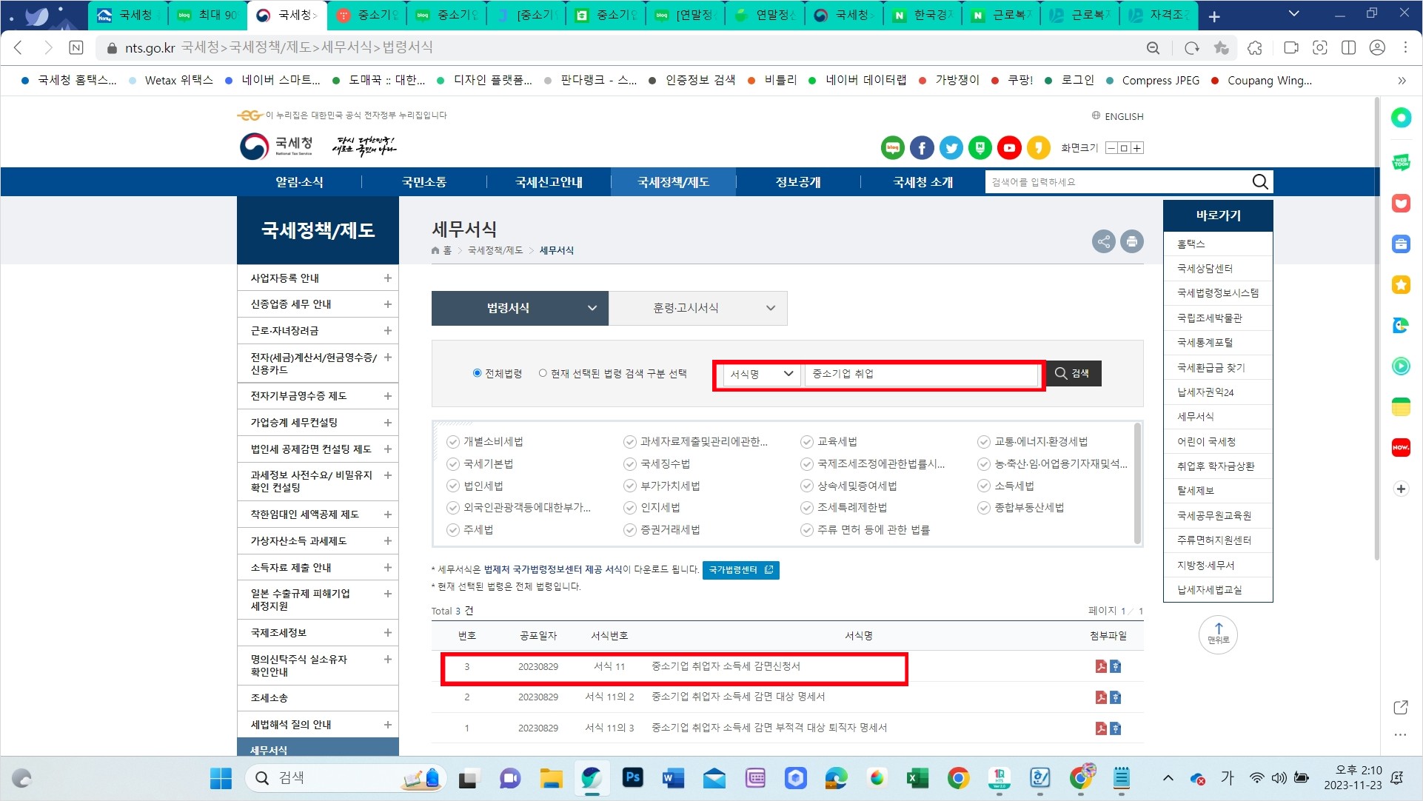Viewport: 1423px width, 801px height.
Task: Open the NTS YouTube channel icon
Action: pyautogui.click(x=1009, y=147)
